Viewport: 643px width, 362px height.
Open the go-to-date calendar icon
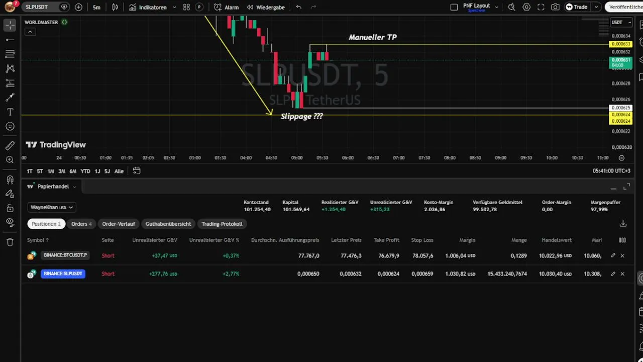pyautogui.click(x=137, y=171)
